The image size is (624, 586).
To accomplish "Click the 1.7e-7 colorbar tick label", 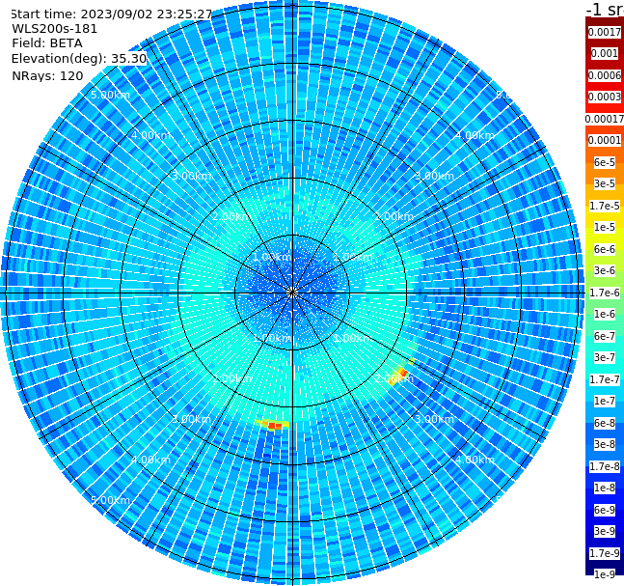I will (604, 379).
